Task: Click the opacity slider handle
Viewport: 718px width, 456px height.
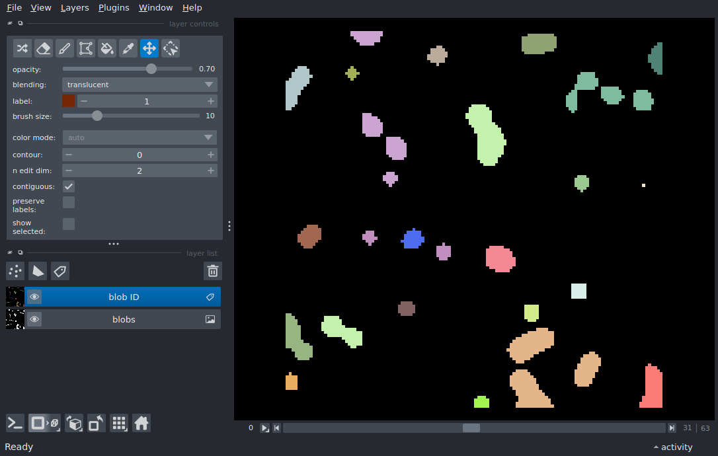Action: 151,69
